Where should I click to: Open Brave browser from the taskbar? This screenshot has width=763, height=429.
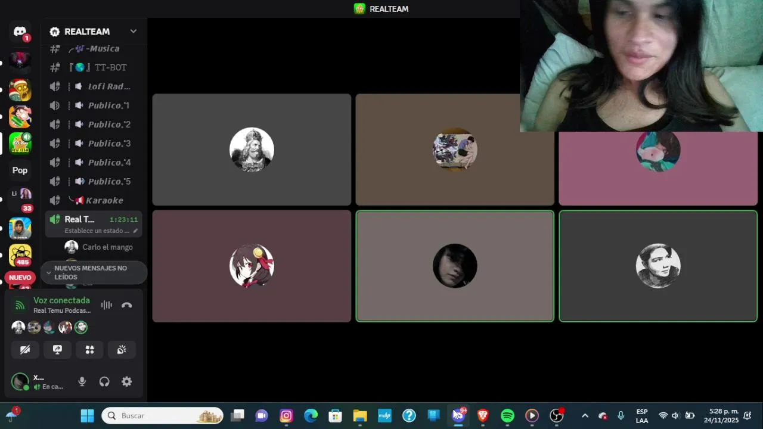[x=483, y=415]
